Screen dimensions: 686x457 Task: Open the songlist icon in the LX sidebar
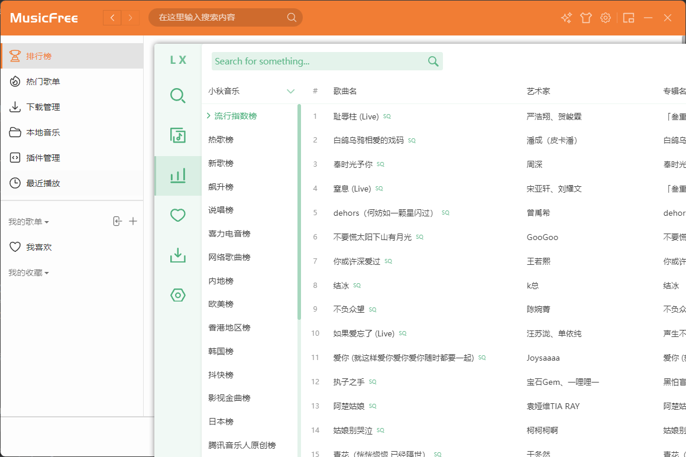[177, 135]
